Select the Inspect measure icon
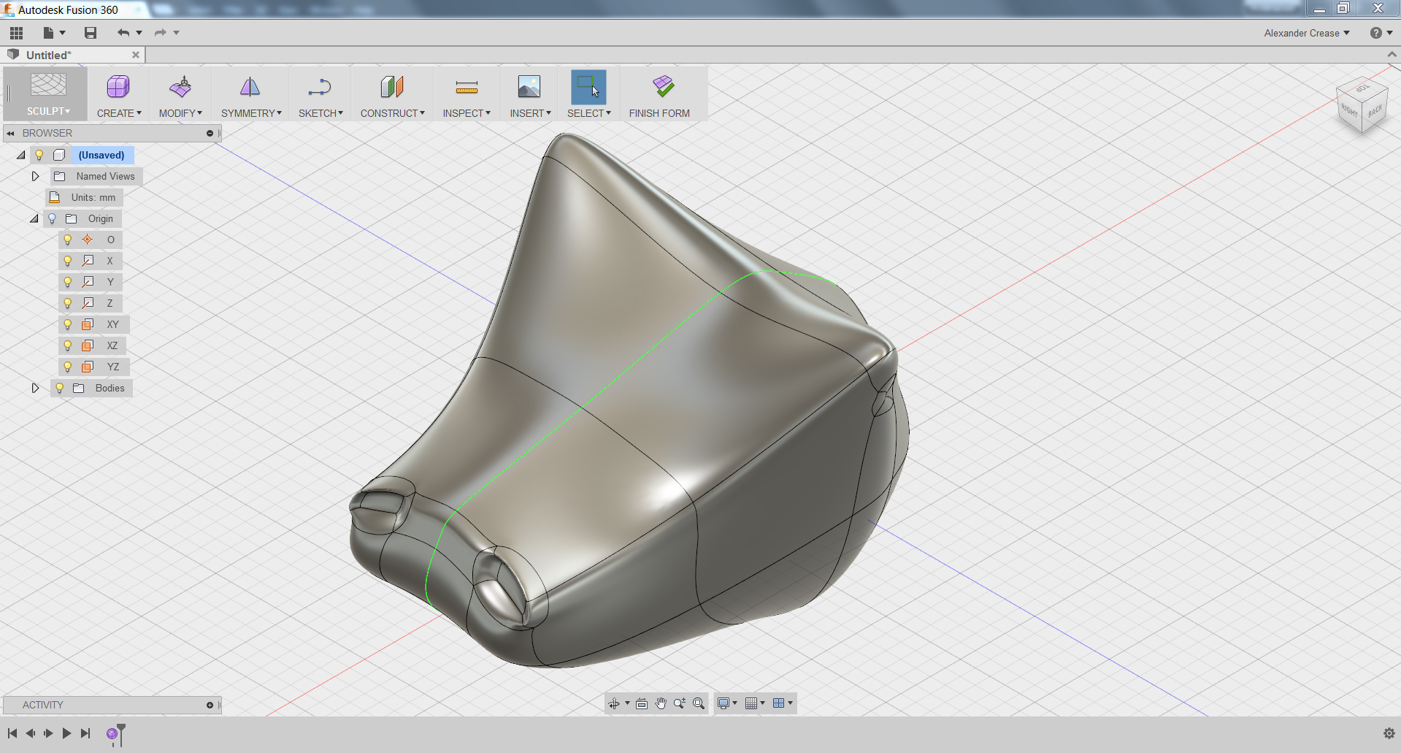This screenshot has width=1401, height=753. pos(466,86)
